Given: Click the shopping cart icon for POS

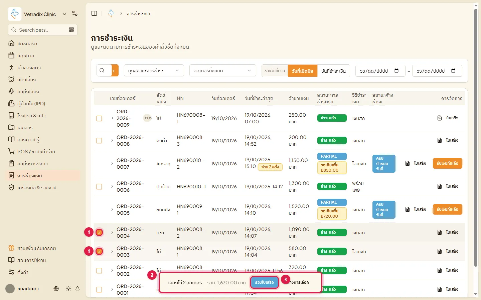Looking at the screenshot, I should (x=11, y=151).
